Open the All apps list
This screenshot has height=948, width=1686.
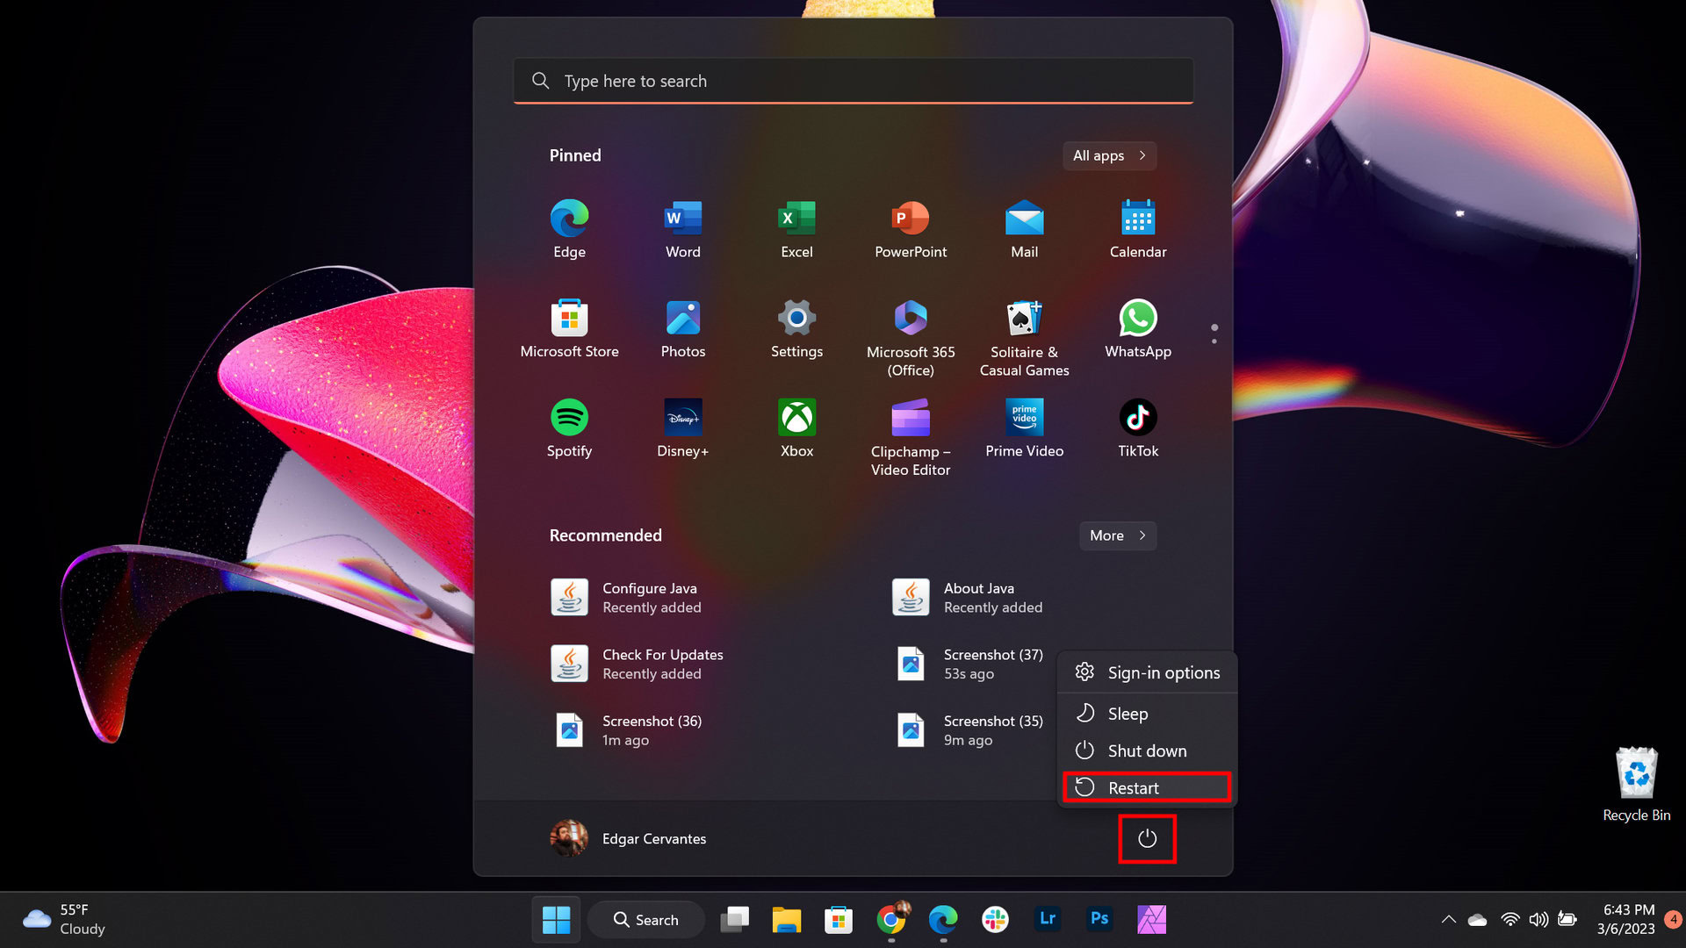[x=1108, y=155]
